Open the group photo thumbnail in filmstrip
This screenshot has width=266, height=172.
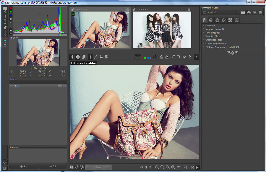pyautogui.click(x=162, y=30)
